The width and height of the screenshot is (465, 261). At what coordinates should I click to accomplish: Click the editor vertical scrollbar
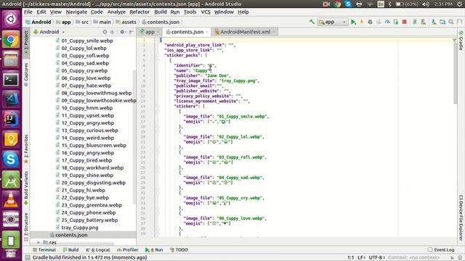pos(456,72)
